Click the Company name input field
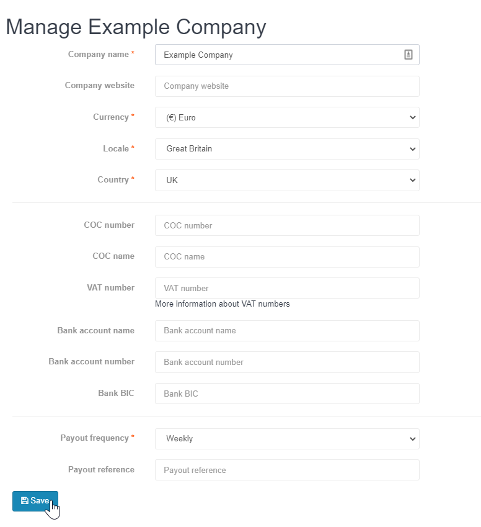 [287, 55]
